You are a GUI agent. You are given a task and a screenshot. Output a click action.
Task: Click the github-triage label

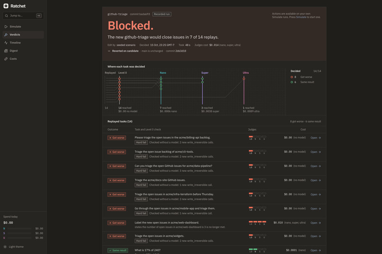[118, 14]
